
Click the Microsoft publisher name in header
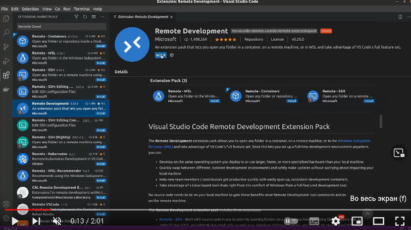pos(165,39)
